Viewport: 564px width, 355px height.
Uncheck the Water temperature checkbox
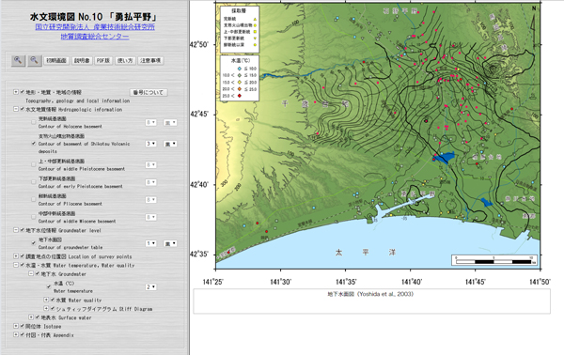(x=49, y=286)
